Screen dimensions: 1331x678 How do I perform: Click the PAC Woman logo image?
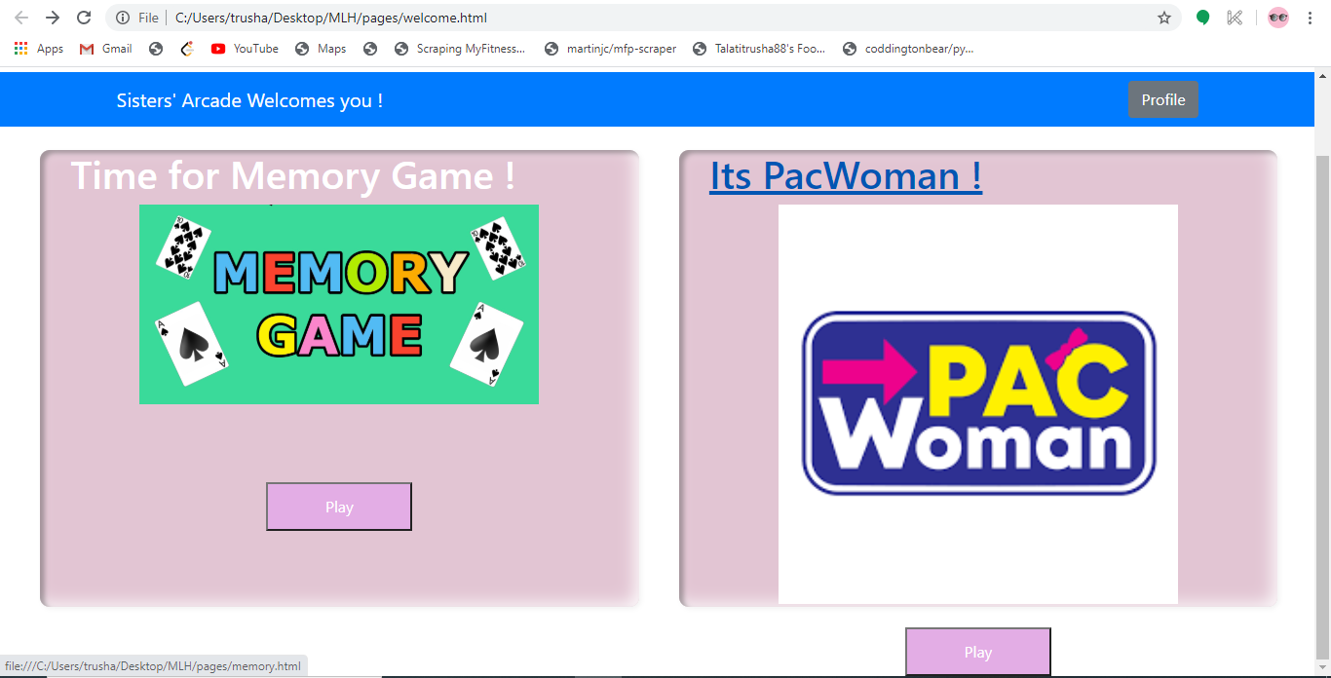point(978,403)
